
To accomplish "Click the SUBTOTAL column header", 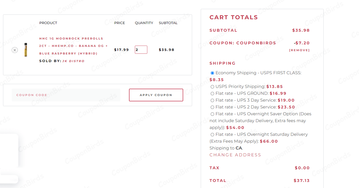I will point(168,23).
